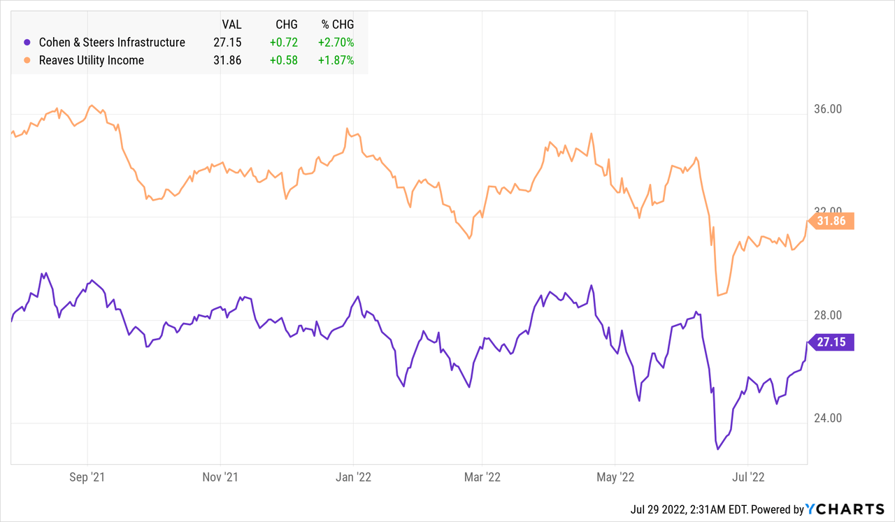Select the Cohen & Steers Infrastructure legend label

112,43
